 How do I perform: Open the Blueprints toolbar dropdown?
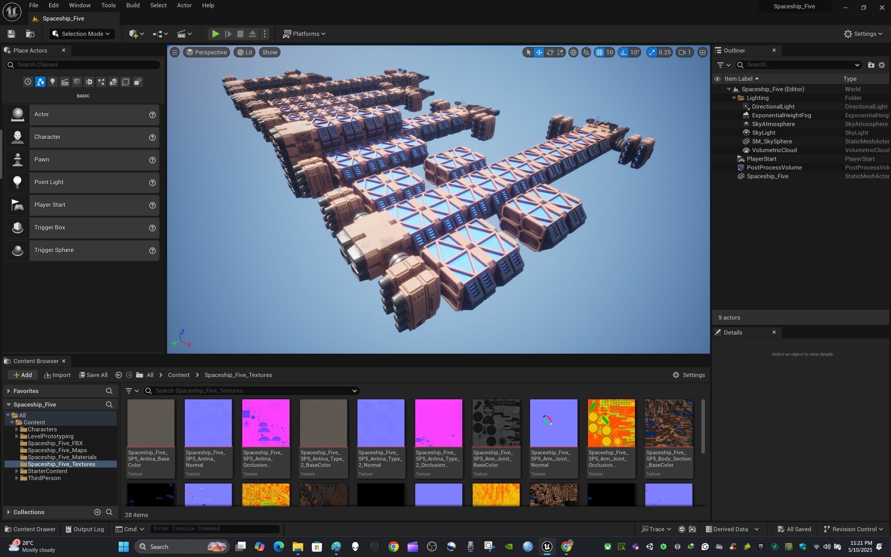point(160,34)
